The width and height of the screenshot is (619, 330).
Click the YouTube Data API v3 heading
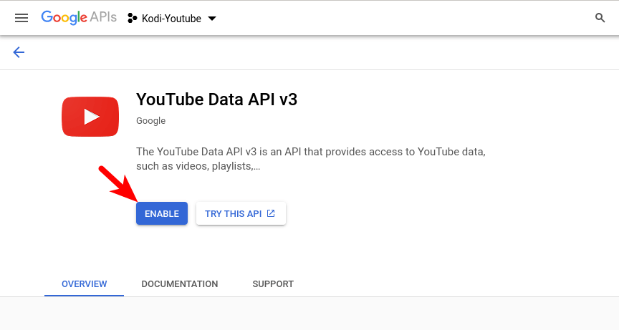[216, 100]
